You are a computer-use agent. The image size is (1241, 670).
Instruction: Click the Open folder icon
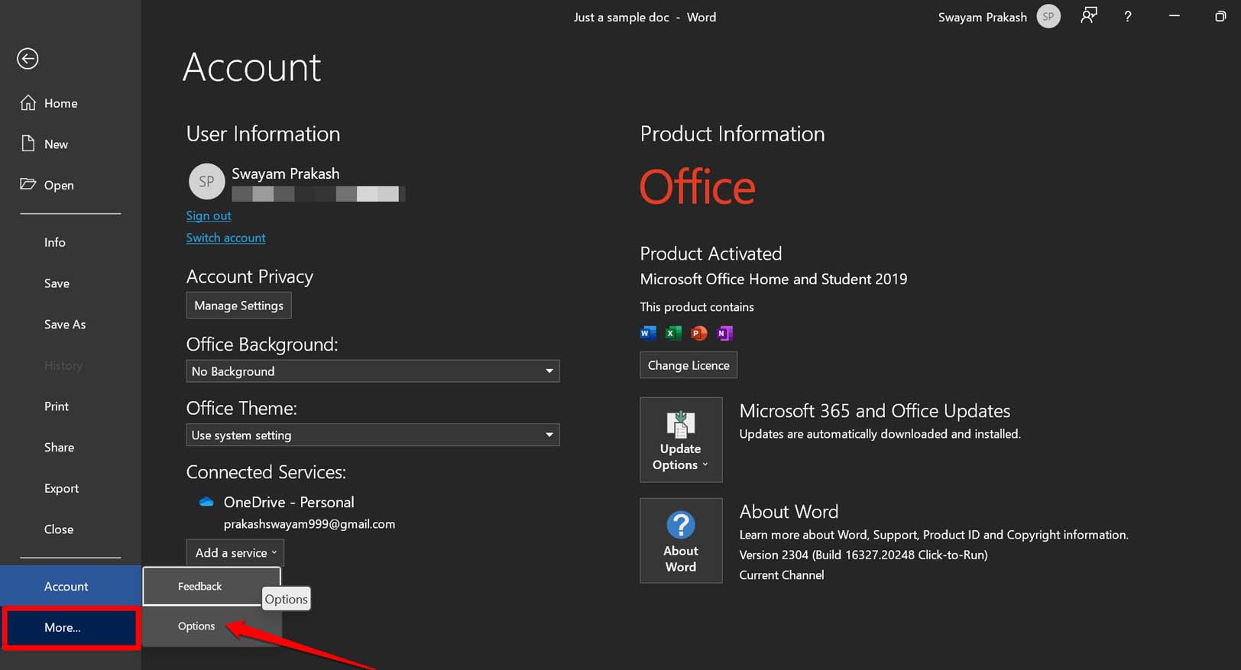pyautogui.click(x=28, y=184)
